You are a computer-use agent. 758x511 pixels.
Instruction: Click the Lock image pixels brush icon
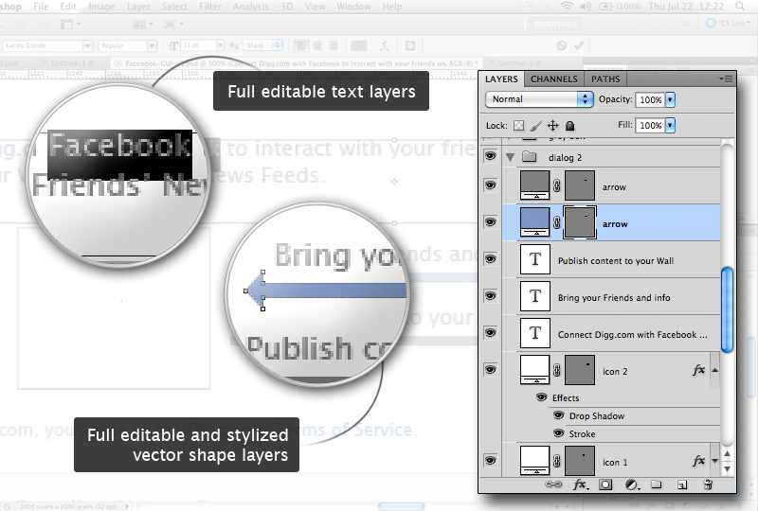coord(535,126)
